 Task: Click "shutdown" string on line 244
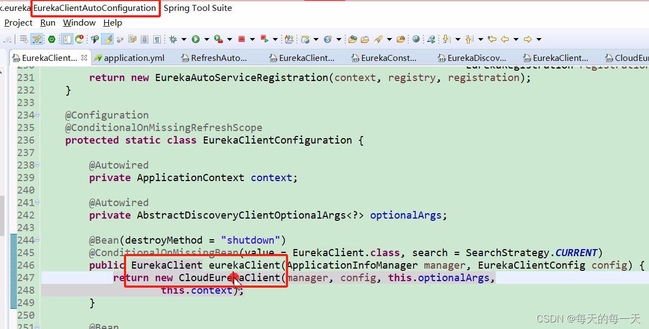(251, 240)
